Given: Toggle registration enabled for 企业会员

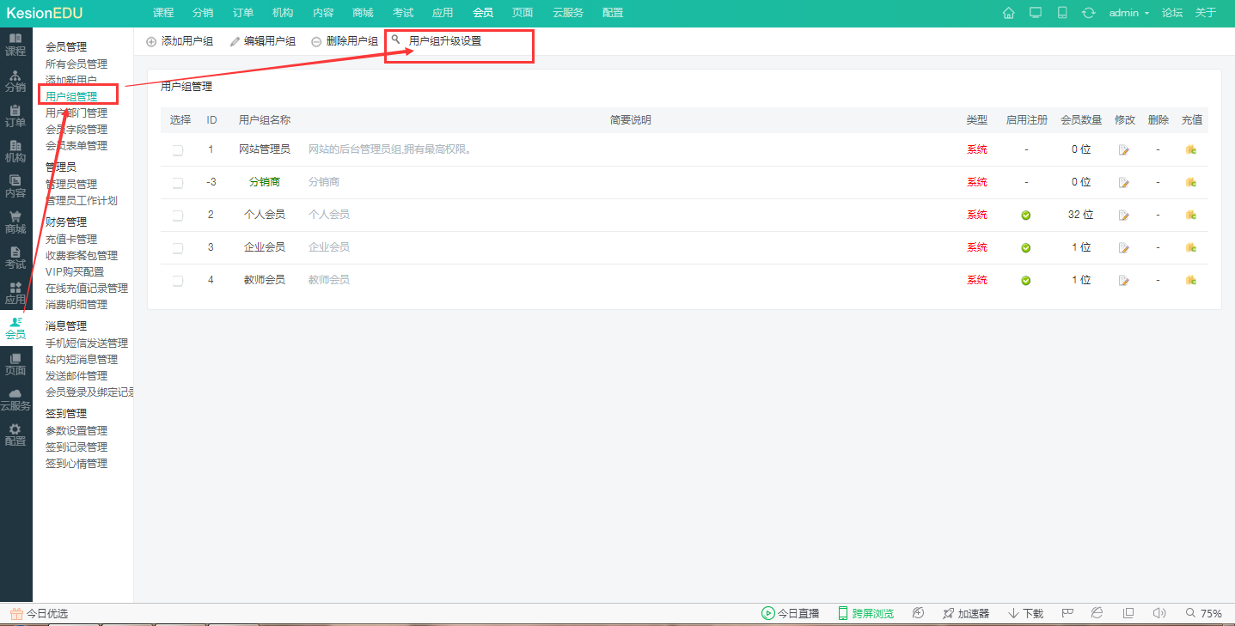Looking at the screenshot, I should pyautogui.click(x=1025, y=248).
